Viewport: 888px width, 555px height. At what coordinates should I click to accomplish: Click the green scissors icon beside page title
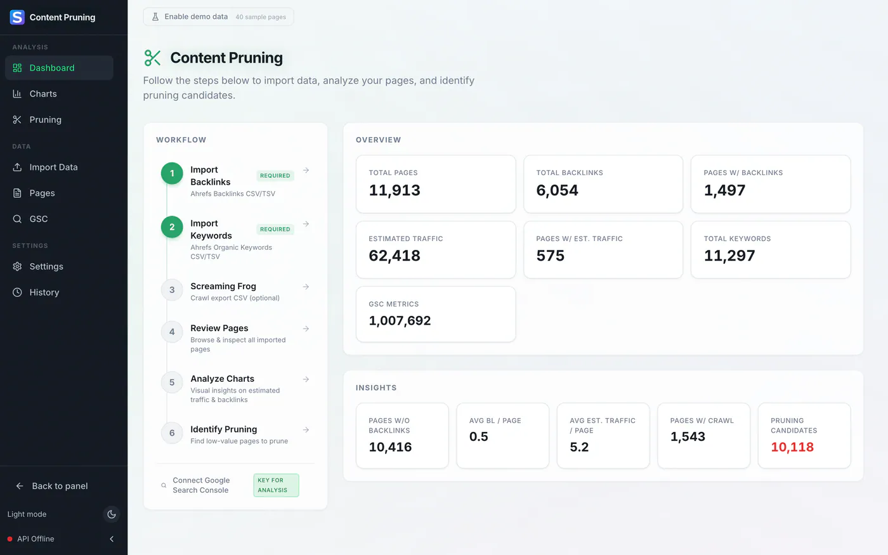tap(152, 58)
